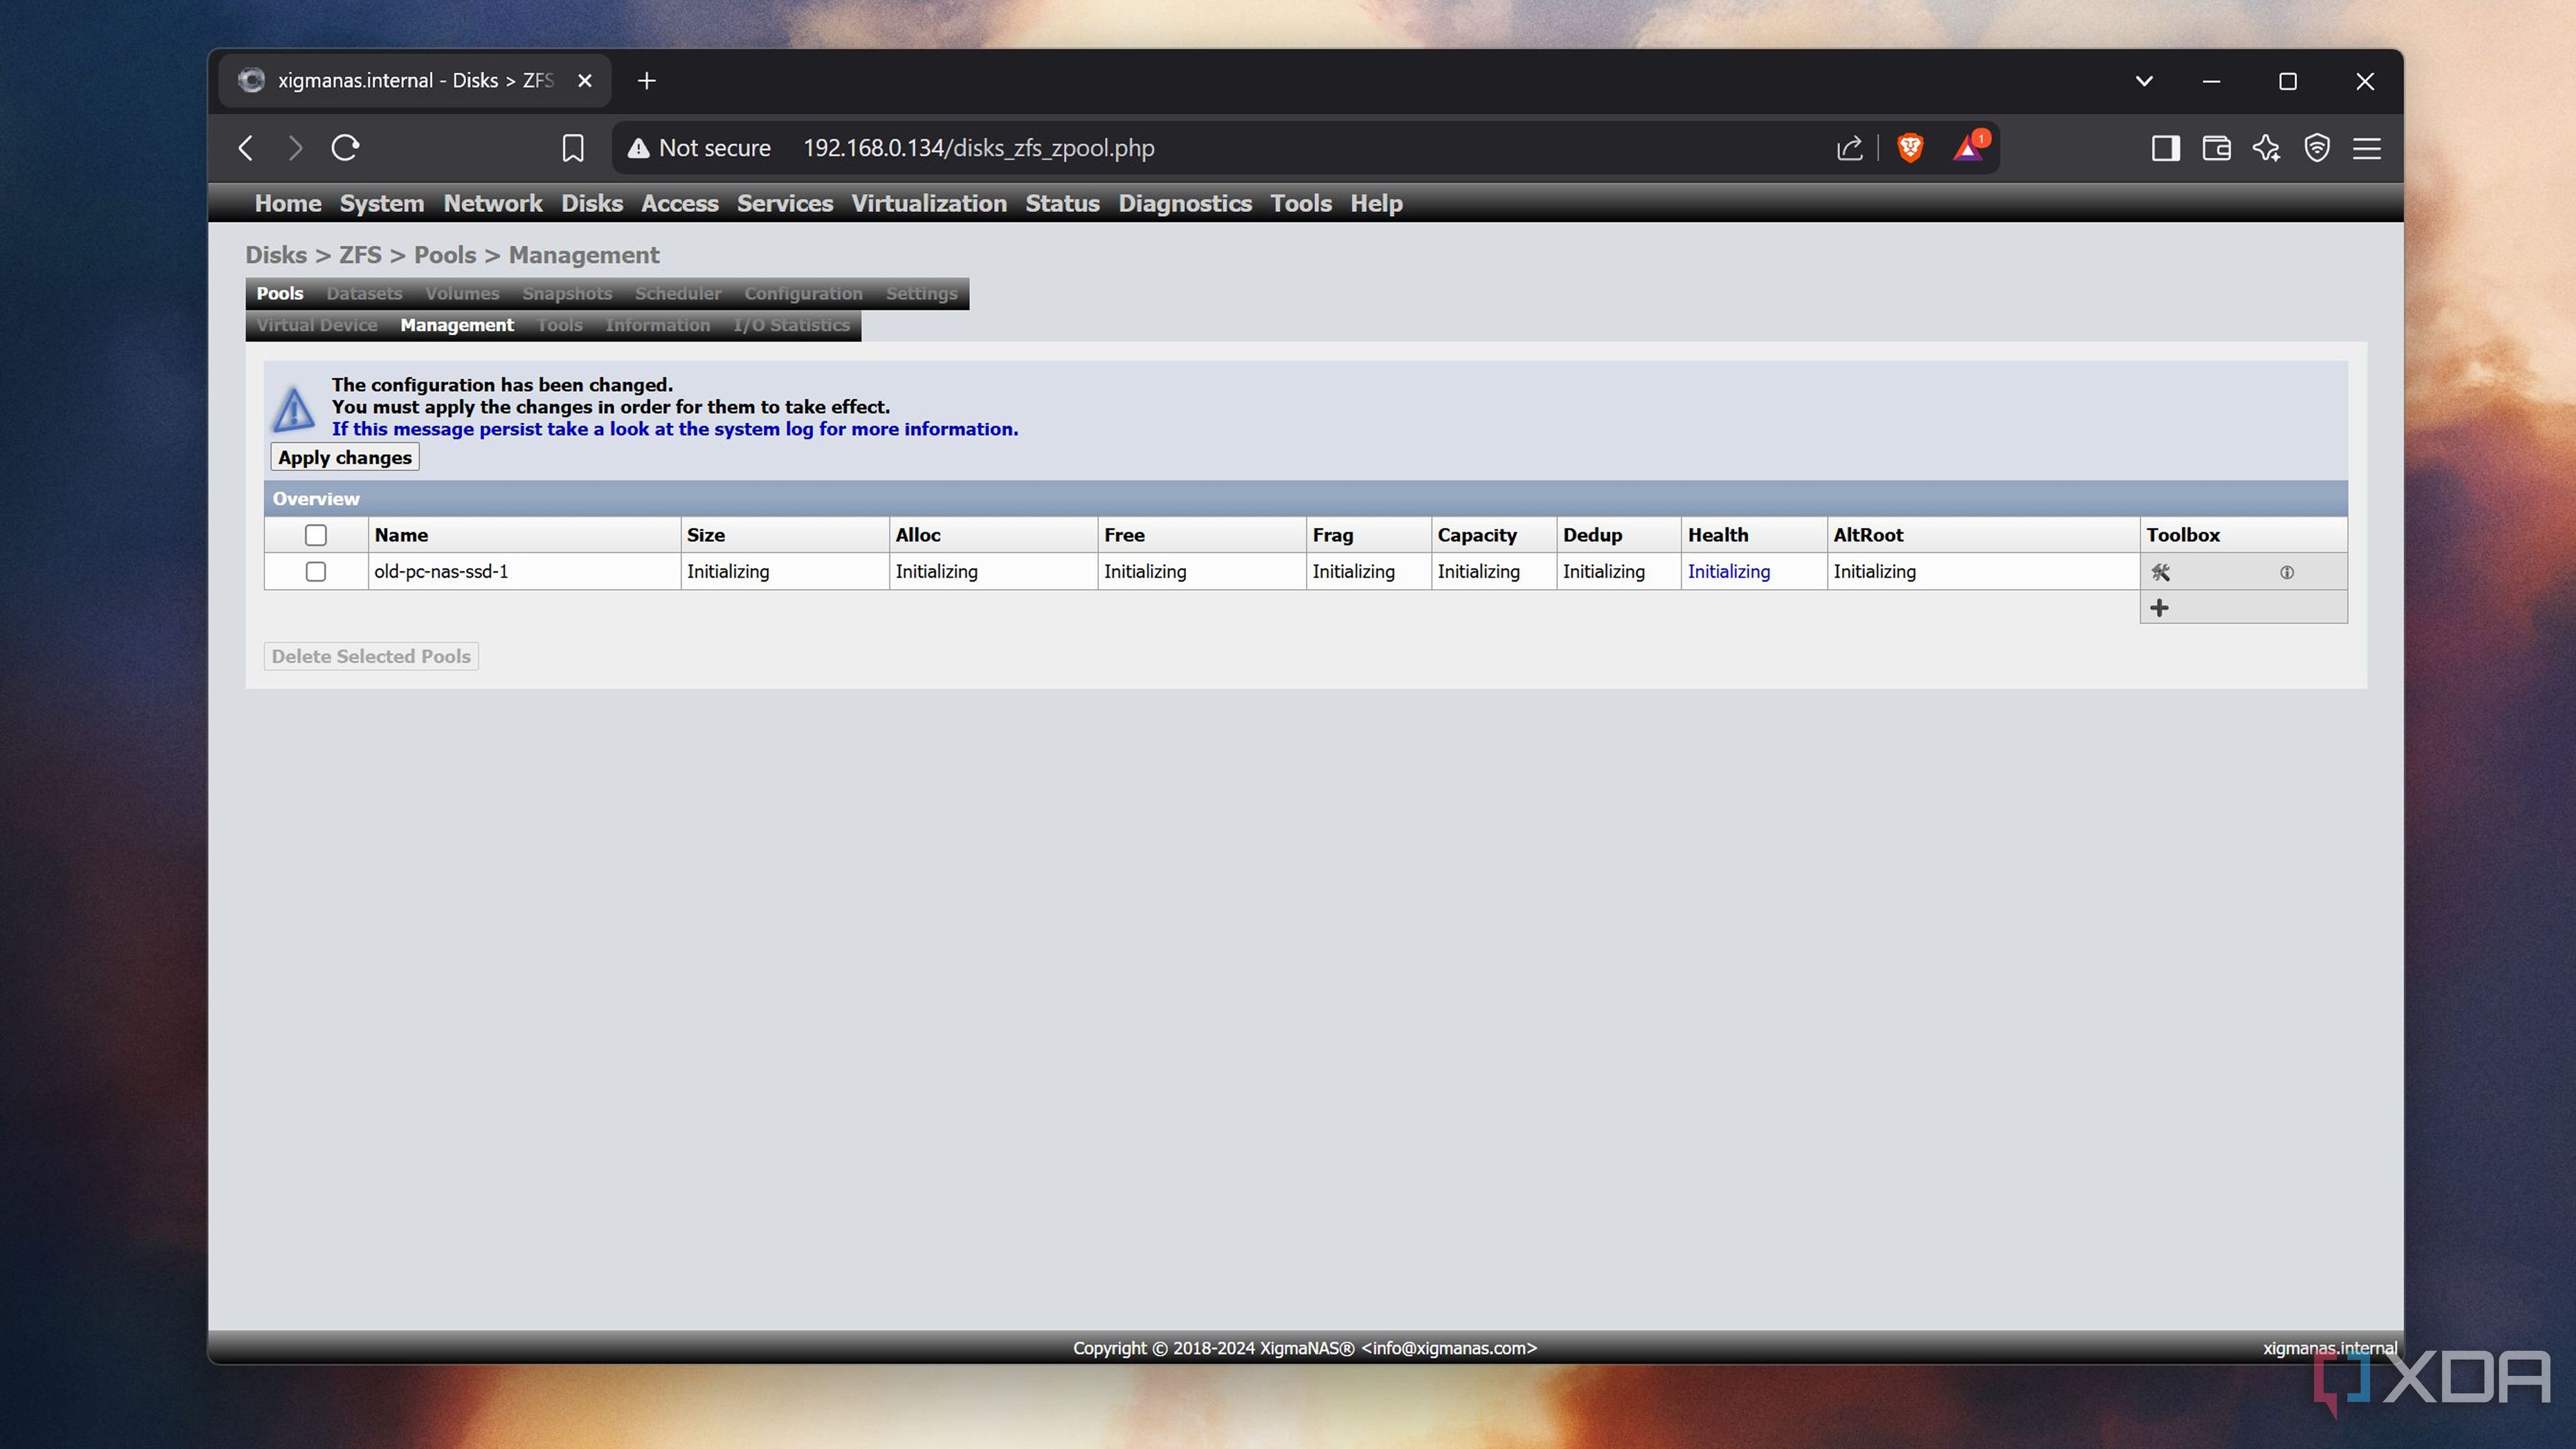Open the Diagnostics menu

point(1184,203)
